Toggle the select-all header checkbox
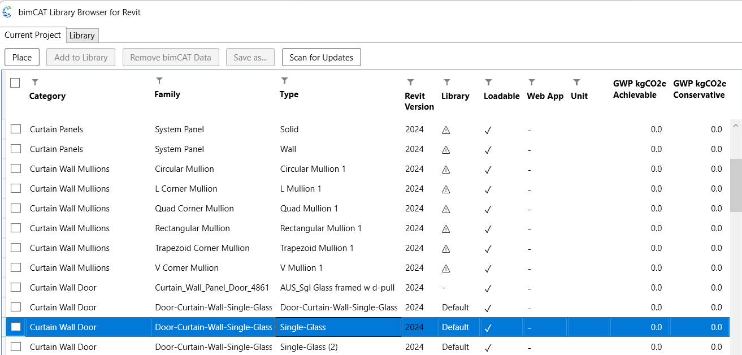 [x=15, y=83]
